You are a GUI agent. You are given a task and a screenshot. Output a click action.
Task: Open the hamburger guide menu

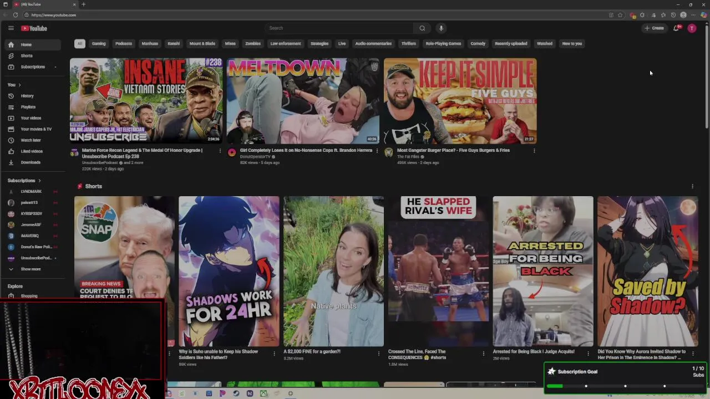11,28
